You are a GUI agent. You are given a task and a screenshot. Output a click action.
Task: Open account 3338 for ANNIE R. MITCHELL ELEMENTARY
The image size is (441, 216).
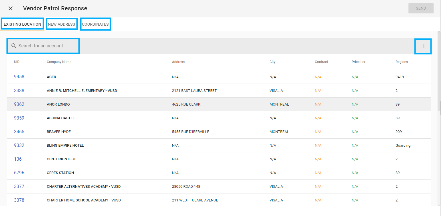click(19, 90)
